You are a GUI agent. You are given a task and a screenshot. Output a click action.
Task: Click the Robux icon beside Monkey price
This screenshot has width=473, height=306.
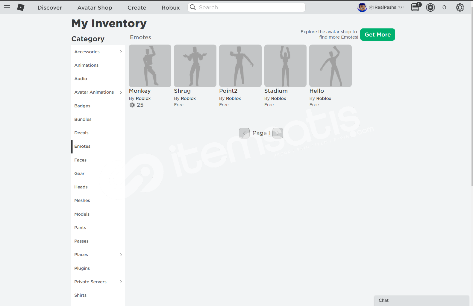(132, 105)
